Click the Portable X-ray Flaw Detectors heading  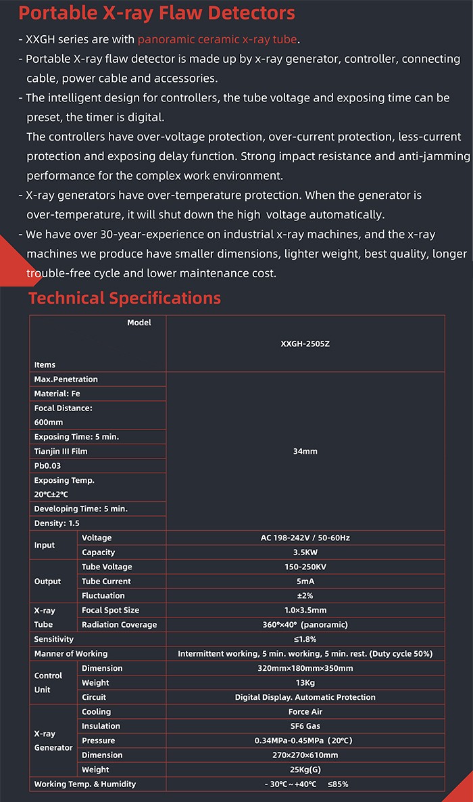[157, 14]
